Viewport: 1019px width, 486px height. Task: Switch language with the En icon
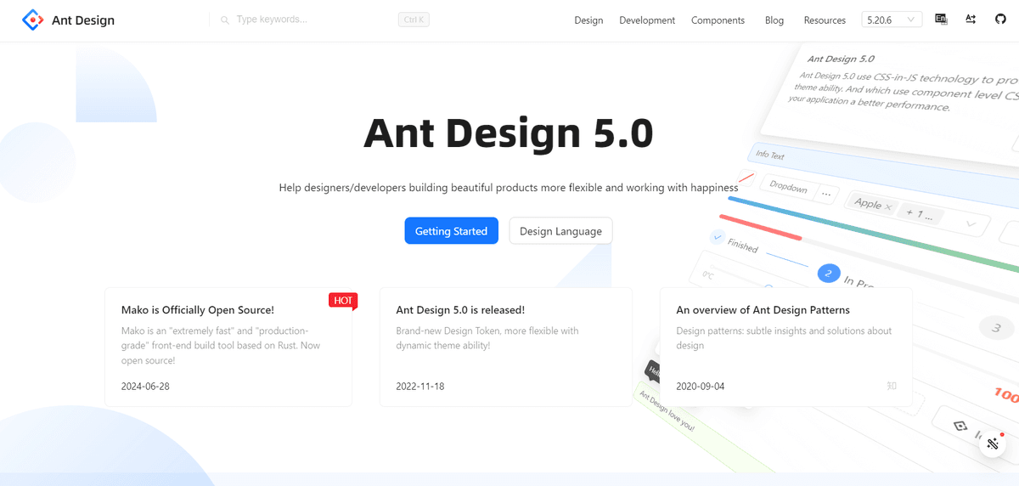[x=941, y=20]
